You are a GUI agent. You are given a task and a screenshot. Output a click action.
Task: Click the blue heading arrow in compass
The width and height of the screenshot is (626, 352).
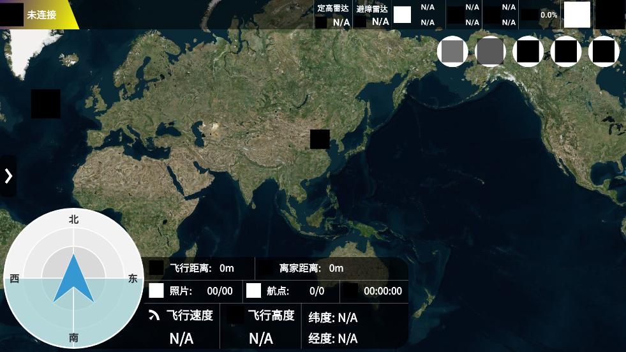point(74,279)
